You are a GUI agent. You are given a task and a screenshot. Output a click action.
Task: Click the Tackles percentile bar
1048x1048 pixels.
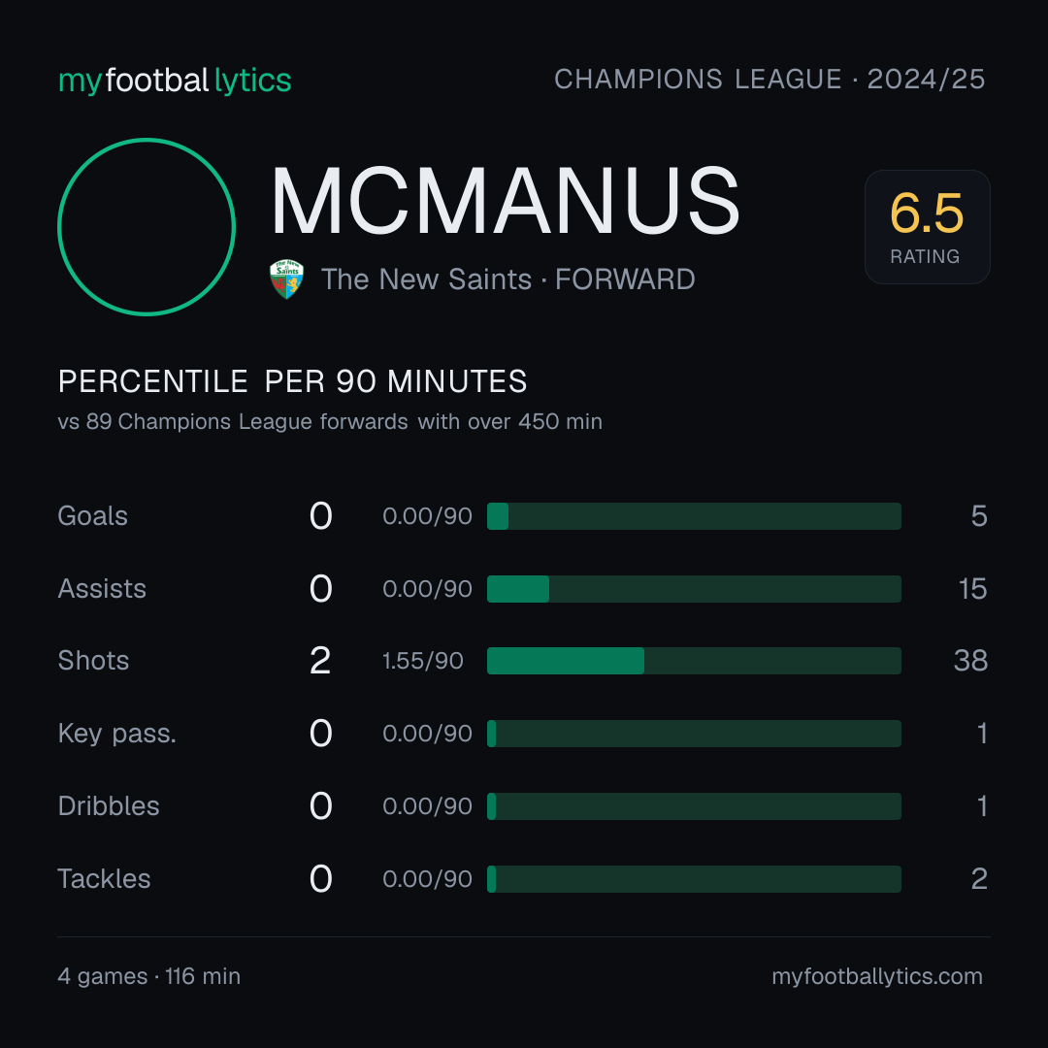pyautogui.click(x=694, y=879)
